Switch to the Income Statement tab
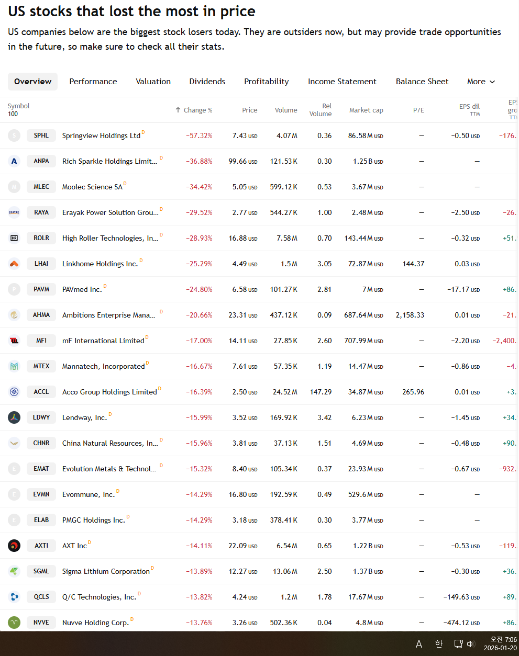 point(342,82)
